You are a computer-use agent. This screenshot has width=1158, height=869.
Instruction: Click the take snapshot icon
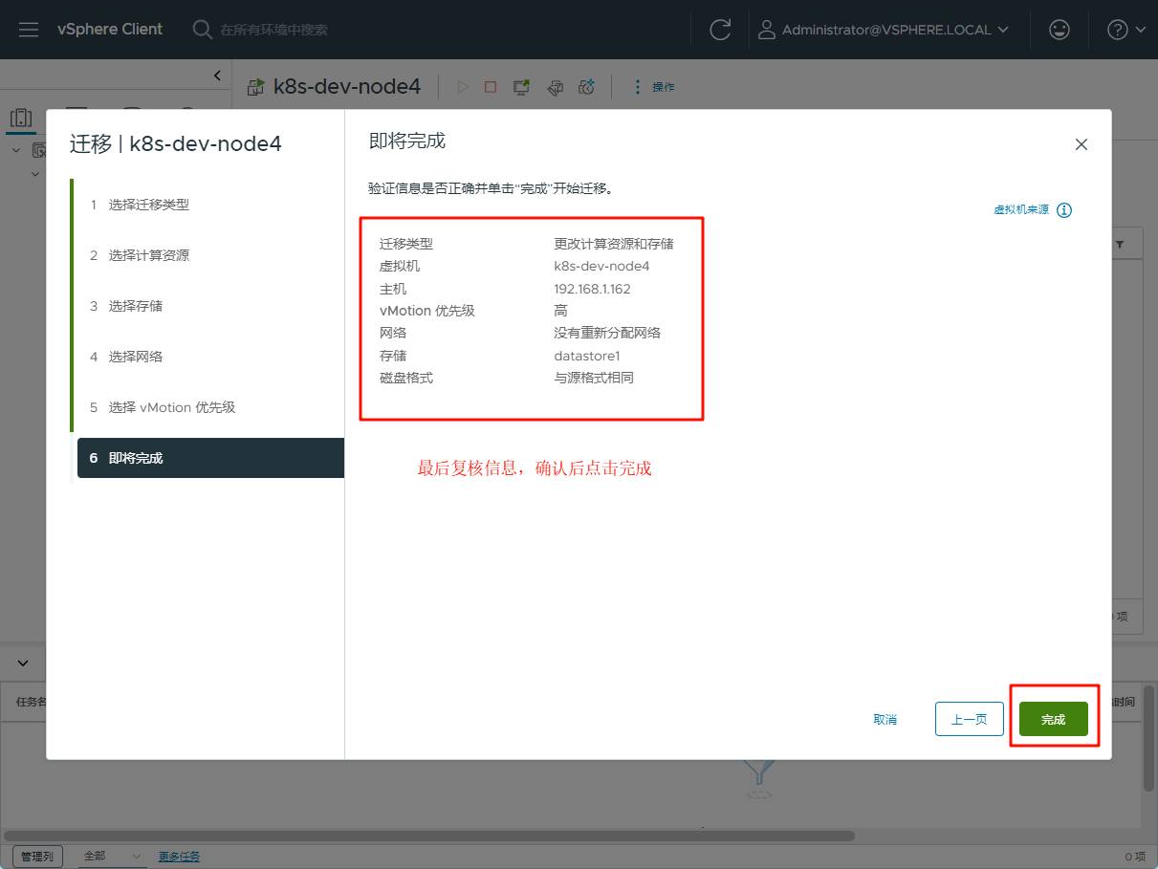[x=586, y=87]
